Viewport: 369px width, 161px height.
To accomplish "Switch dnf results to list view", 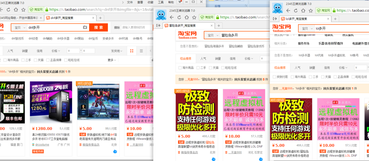I will coord(141,51).
